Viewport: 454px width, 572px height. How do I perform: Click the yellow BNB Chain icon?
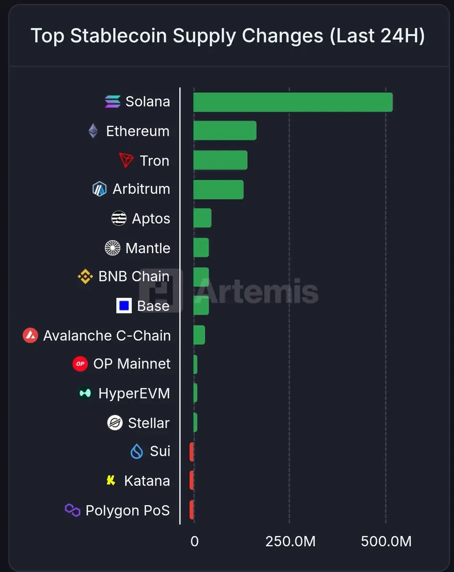[x=85, y=276]
